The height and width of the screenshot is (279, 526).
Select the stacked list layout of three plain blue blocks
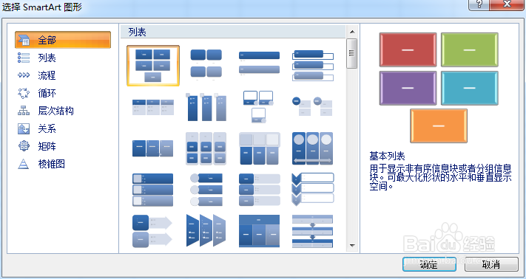(x=153, y=148)
